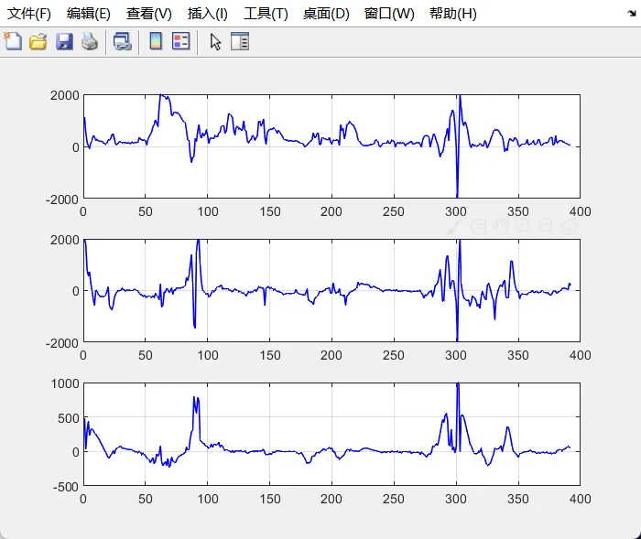Open the 工具(T) menu
The height and width of the screenshot is (539, 641).
tap(266, 14)
